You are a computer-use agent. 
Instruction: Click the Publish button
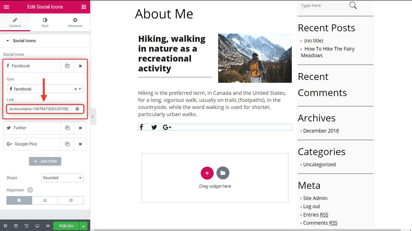[66, 226]
